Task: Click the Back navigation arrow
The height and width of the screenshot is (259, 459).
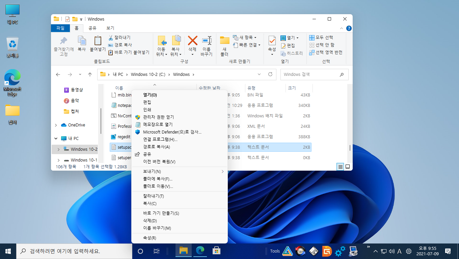Action: 58,74
